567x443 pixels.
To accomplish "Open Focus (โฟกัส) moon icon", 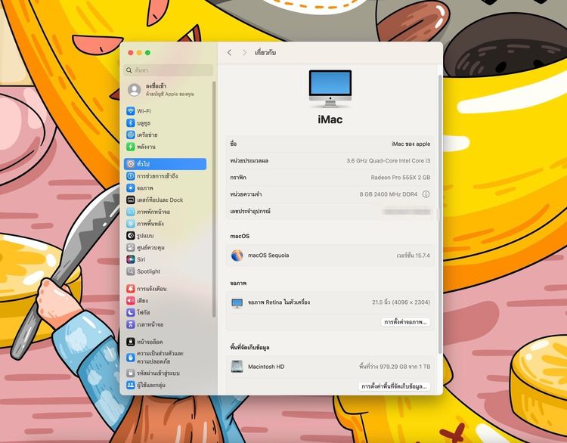I will (131, 312).
